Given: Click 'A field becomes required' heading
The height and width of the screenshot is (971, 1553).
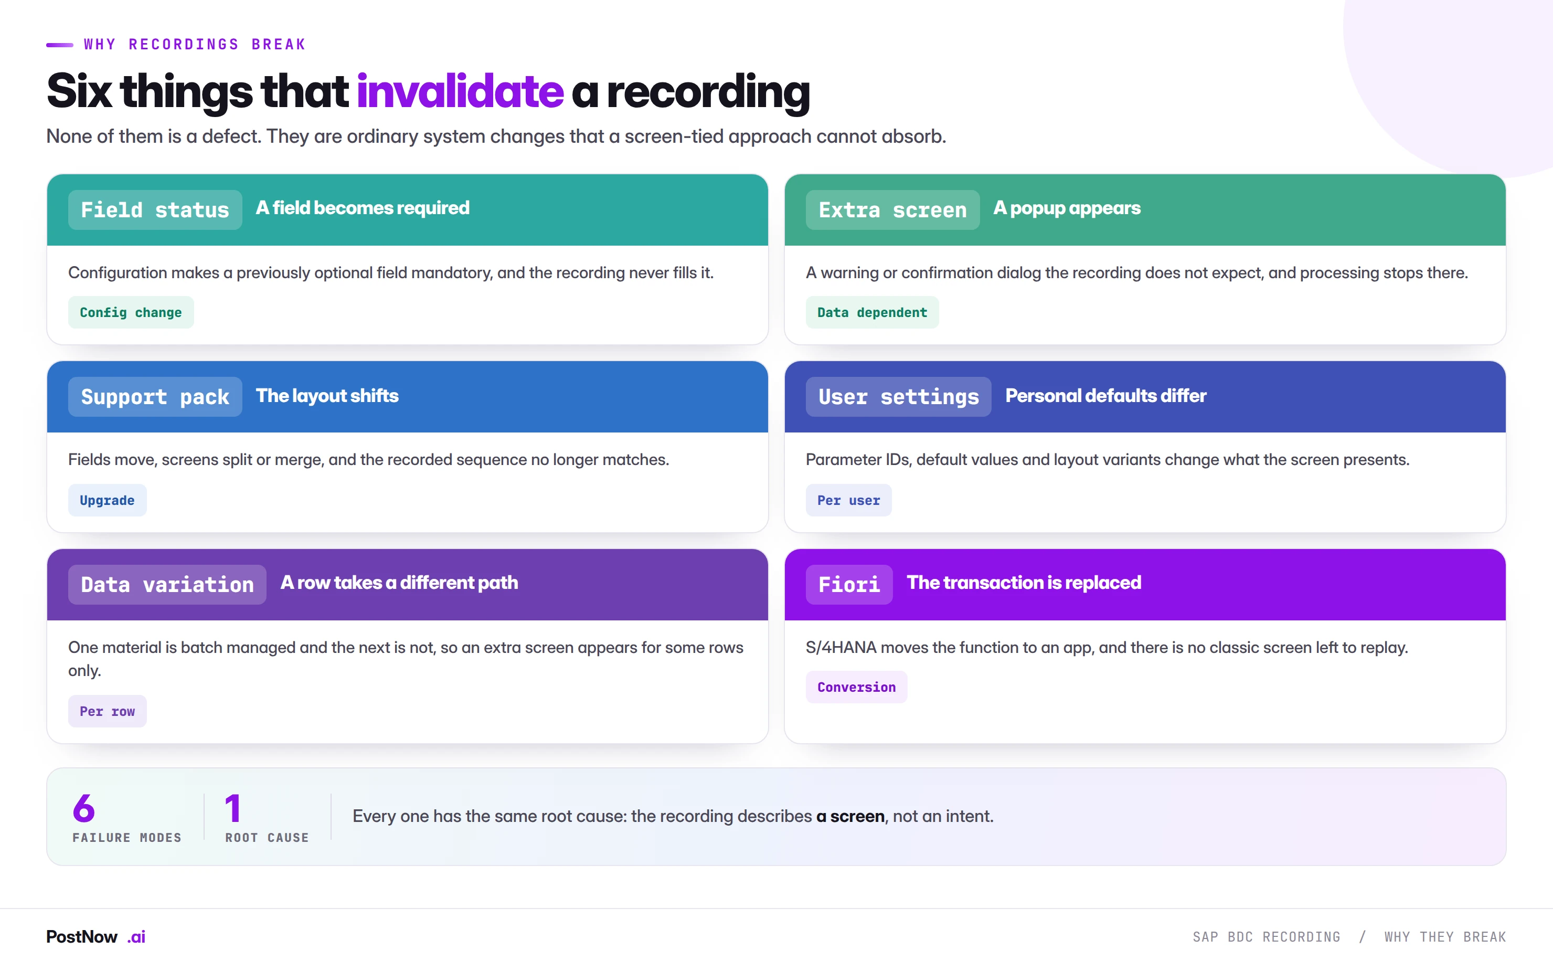Looking at the screenshot, I should [363, 208].
